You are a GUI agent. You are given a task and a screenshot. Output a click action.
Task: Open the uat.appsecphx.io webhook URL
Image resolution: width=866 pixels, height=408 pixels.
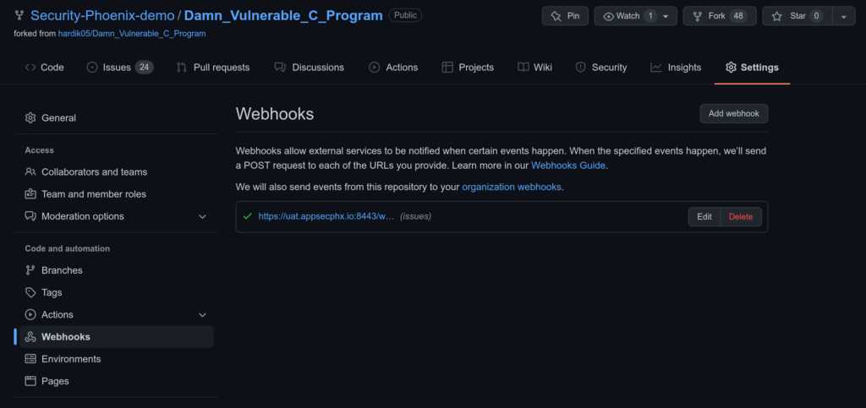(x=326, y=216)
